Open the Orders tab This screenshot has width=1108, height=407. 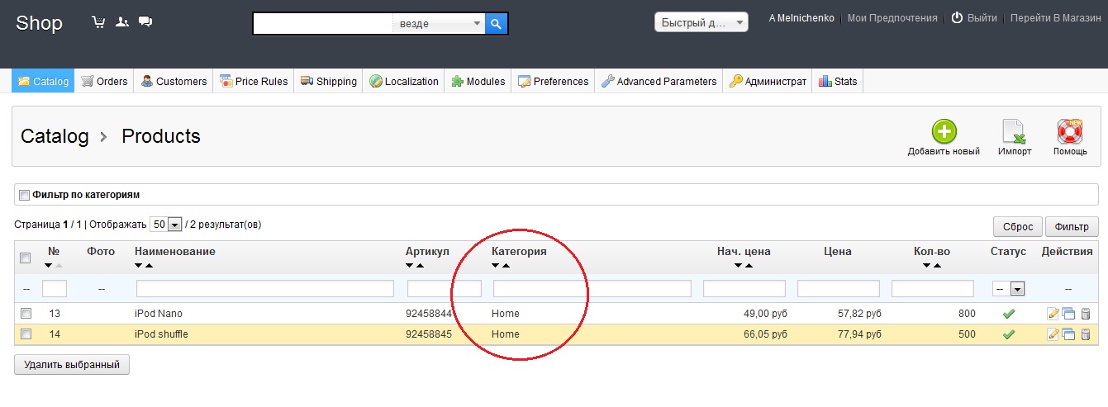pos(104,81)
